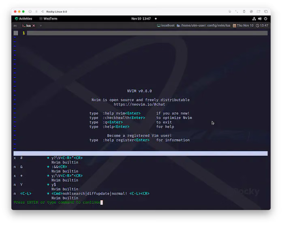The image size is (282, 225).
Task: Click the /home/utm-user/.config/nvim/lua path status
Action: (x=203, y=26)
